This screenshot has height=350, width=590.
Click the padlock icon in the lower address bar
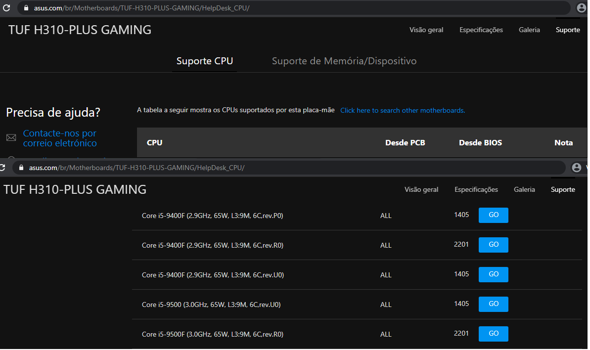point(21,168)
